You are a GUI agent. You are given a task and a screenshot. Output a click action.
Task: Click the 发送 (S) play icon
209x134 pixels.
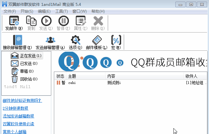(46, 20)
